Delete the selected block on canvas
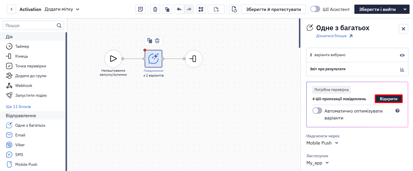Image resolution: width=413 pixels, height=171 pixels. coord(157,41)
